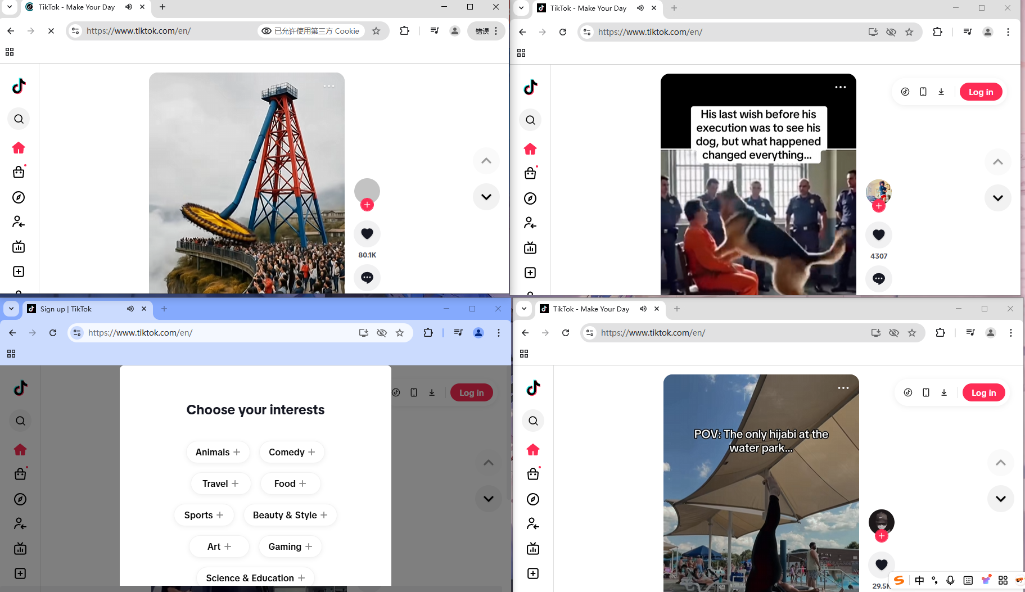Click the LIVE icon beside the dog video
This screenshot has width=1025, height=592.
click(530, 248)
